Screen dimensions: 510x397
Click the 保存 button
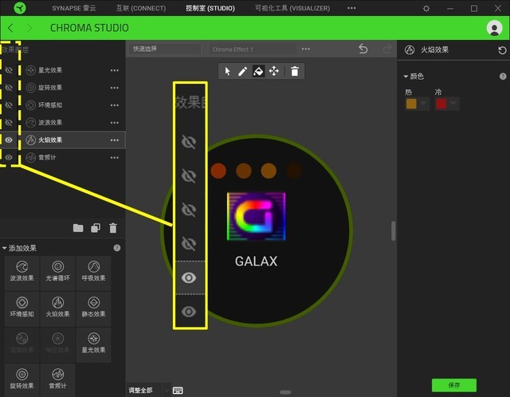(454, 385)
